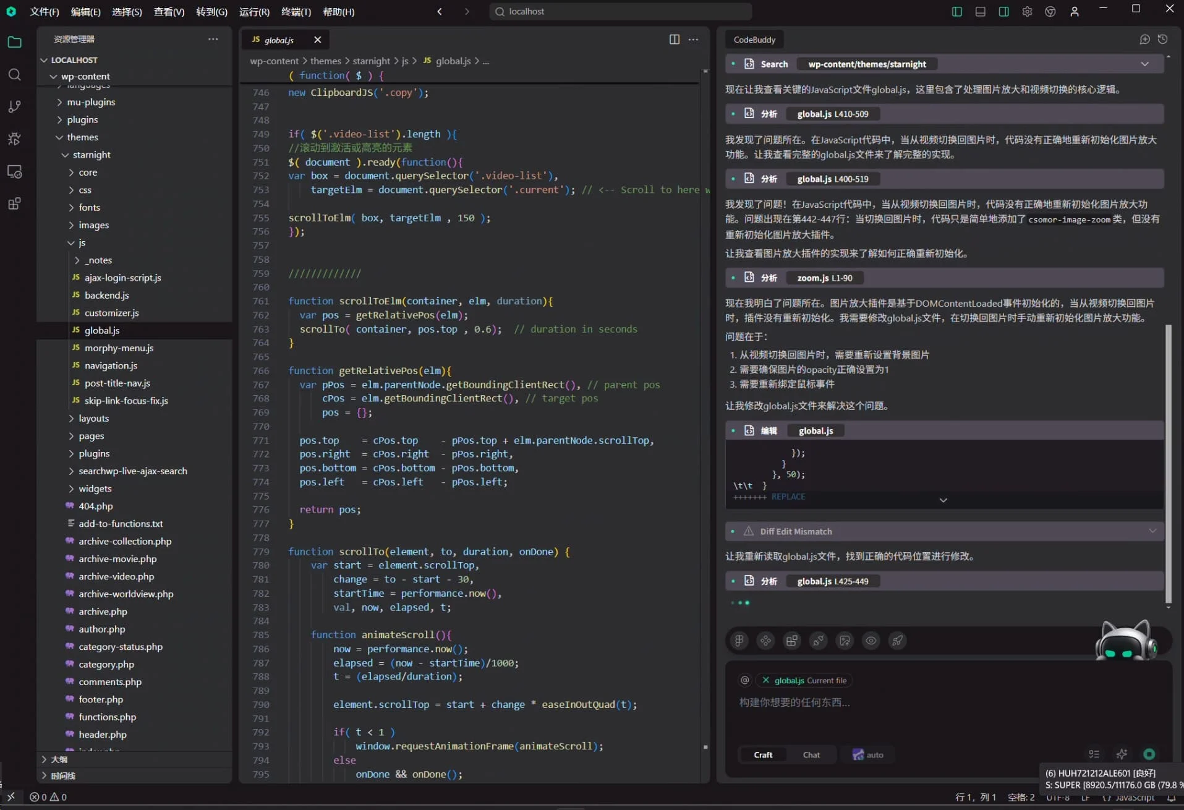Open the Search view in activity bar
Image resolution: width=1184 pixels, height=810 pixels.
14,75
